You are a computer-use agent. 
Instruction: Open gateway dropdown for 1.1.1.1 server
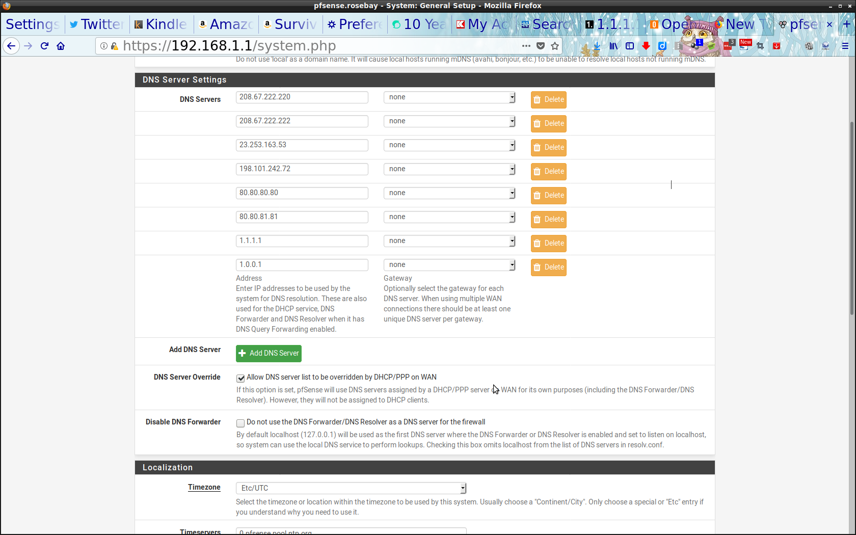click(449, 241)
